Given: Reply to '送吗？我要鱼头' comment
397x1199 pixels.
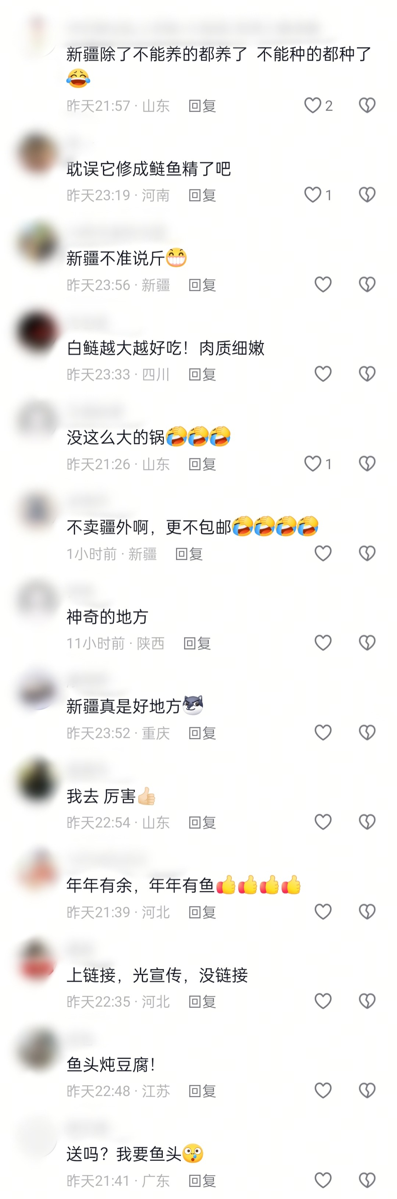Looking at the screenshot, I should tap(203, 1181).
